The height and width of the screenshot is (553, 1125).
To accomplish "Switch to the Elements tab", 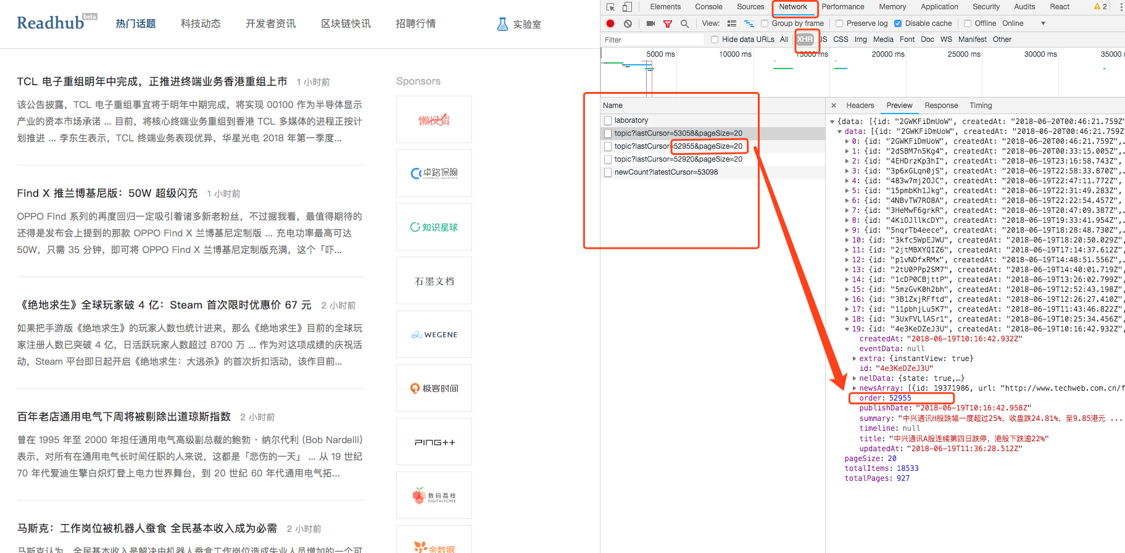I will (665, 7).
